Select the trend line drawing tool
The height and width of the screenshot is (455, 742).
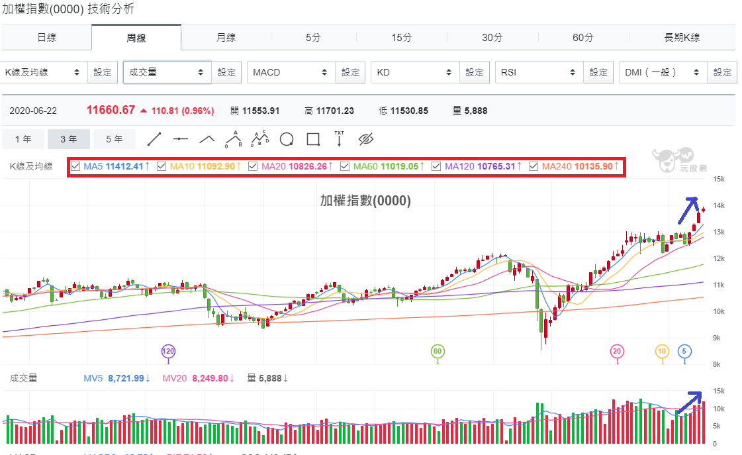pyautogui.click(x=154, y=139)
